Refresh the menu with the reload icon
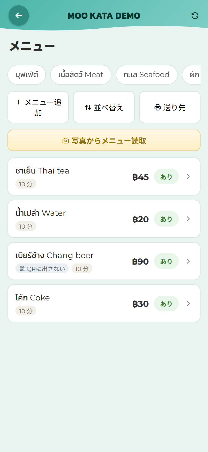Viewport: 208px width, 452px height. click(x=195, y=16)
